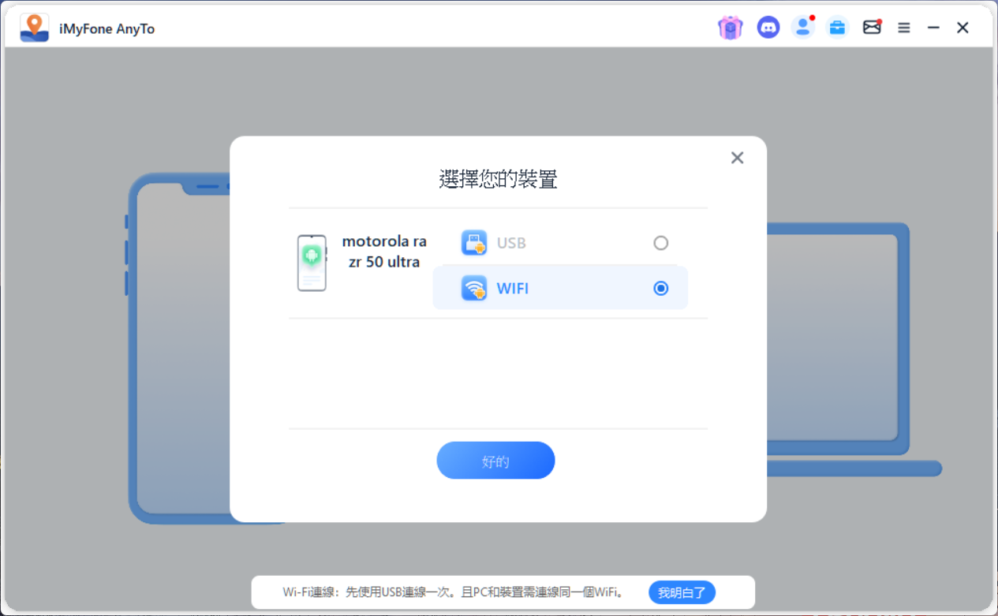Click the blue toolbox icon
The image size is (998, 616).
pyautogui.click(x=837, y=28)
